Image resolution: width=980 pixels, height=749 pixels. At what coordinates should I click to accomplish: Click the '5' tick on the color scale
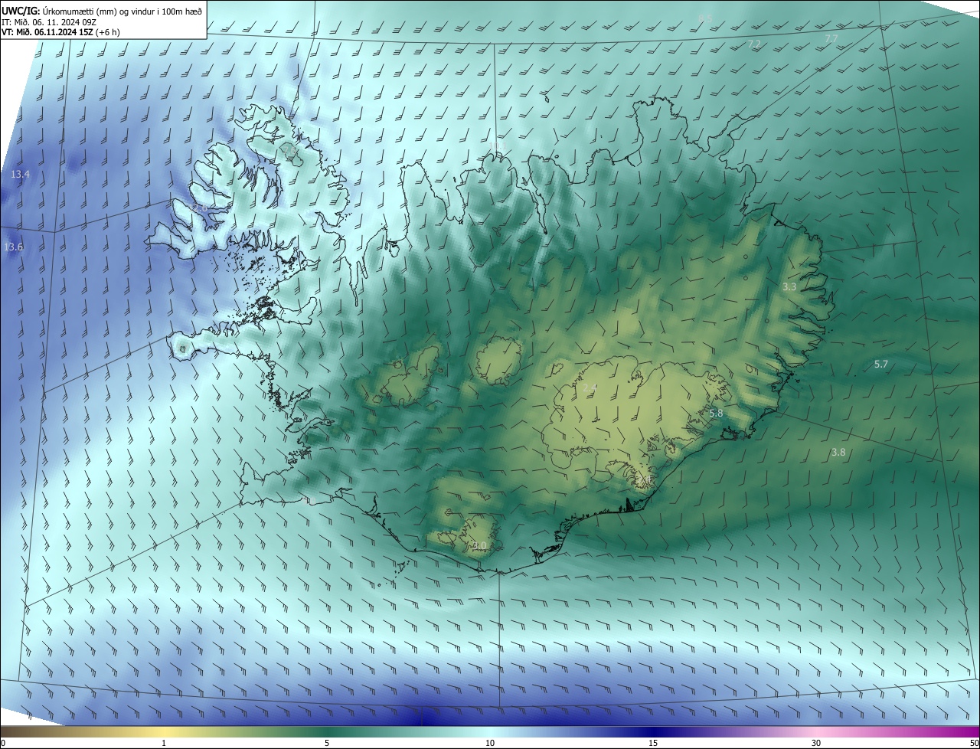(327, 743)
